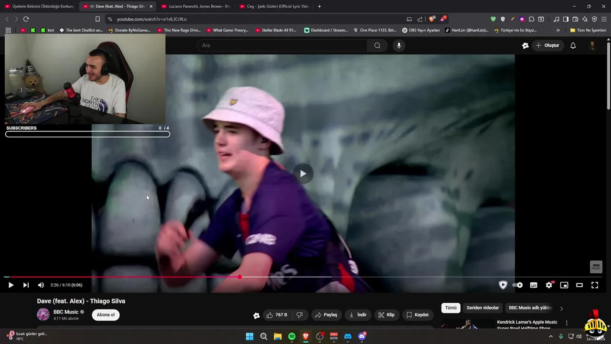Select the BBC Music adlı yükle chip

530,308
